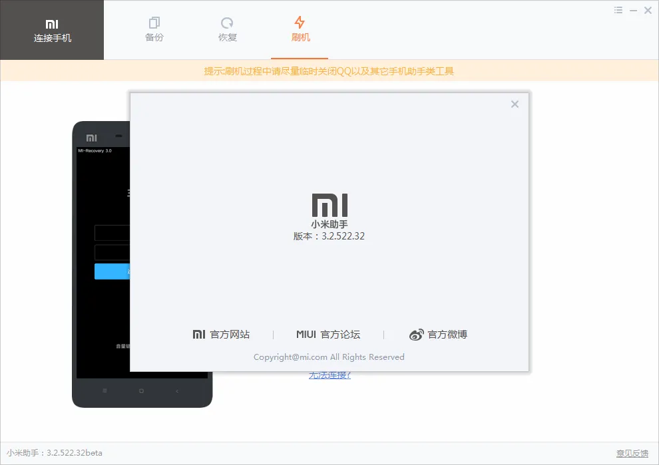Screen dimensions: 659x465
Task: Switch to the 备份 tab
Action: pos(154,30)
